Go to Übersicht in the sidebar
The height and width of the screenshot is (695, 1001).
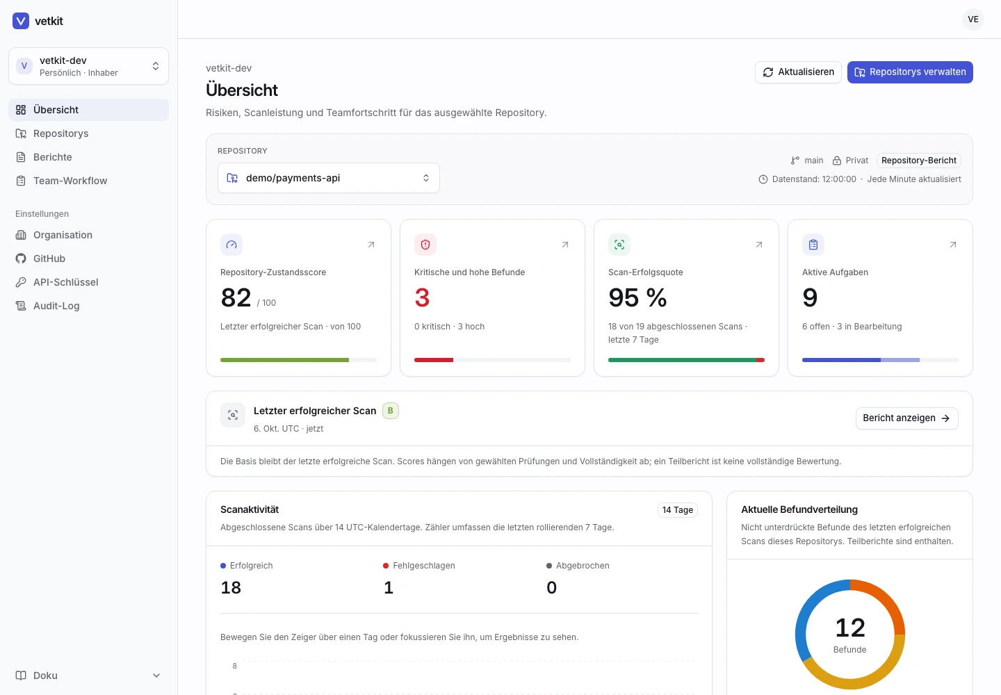click(x=89, y=110)
